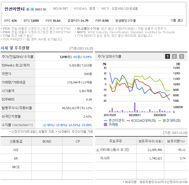Click the 52주베타 0.69 value
This screenshot has width=189, height=185.
(x=89, y=100)
